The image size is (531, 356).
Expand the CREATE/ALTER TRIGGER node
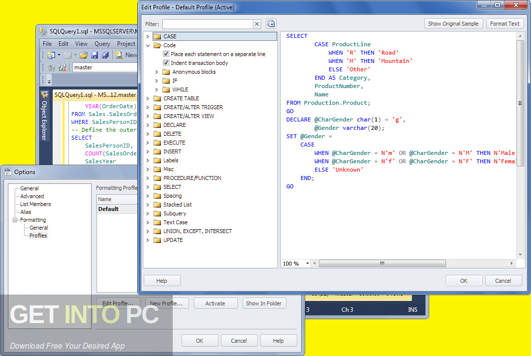(x=148, y=107)
